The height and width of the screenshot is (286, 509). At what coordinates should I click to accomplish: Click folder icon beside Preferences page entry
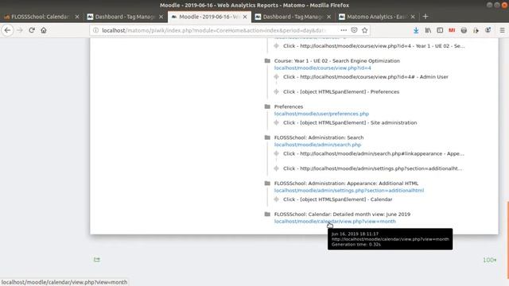pos(267,106)
